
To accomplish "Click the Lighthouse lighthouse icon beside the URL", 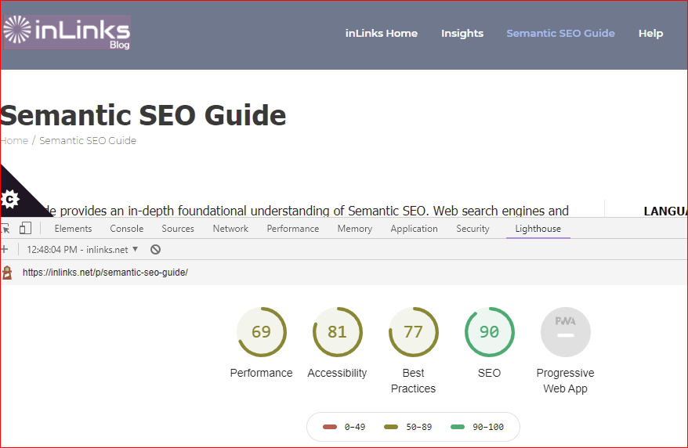I will pyautogui.click(x=7, y=273).
